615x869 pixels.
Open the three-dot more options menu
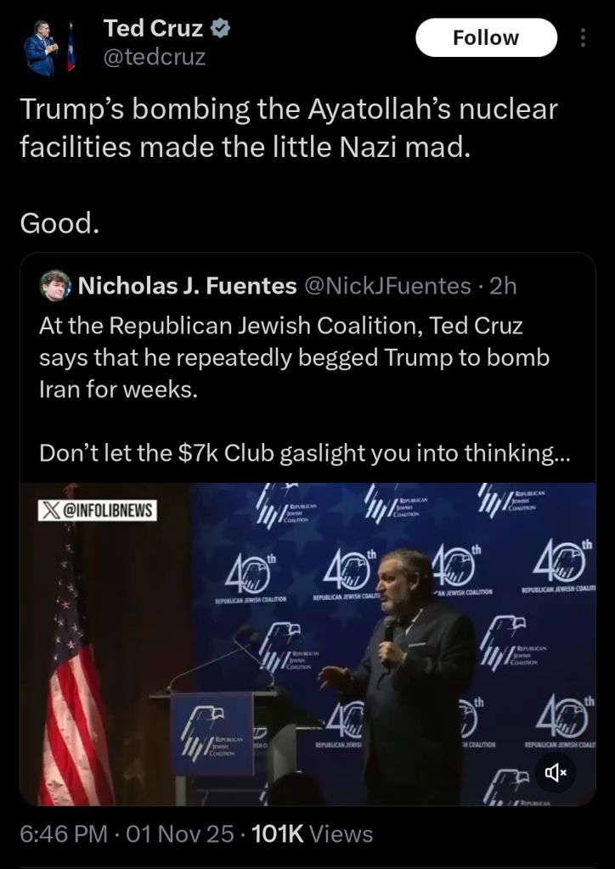582,38
